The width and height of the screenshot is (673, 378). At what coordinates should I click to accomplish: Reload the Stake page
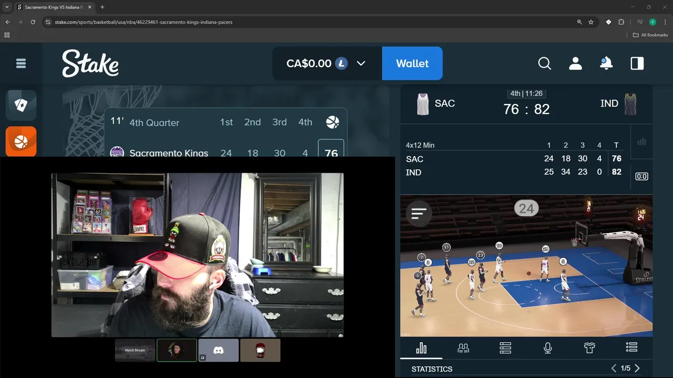coord(33,22)
